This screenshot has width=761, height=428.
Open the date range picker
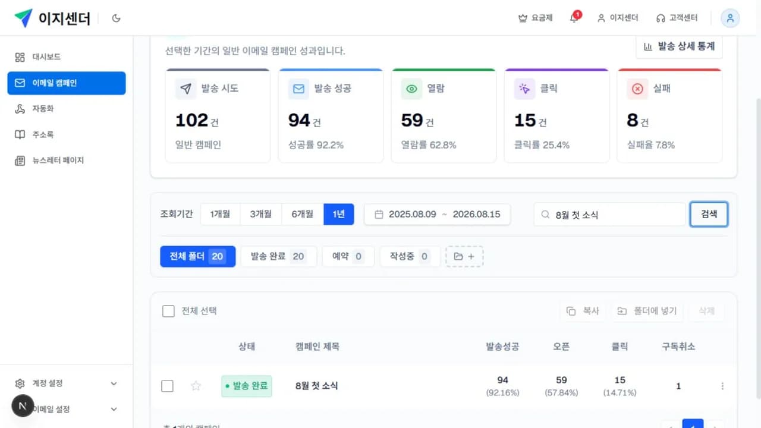(437, 214)
